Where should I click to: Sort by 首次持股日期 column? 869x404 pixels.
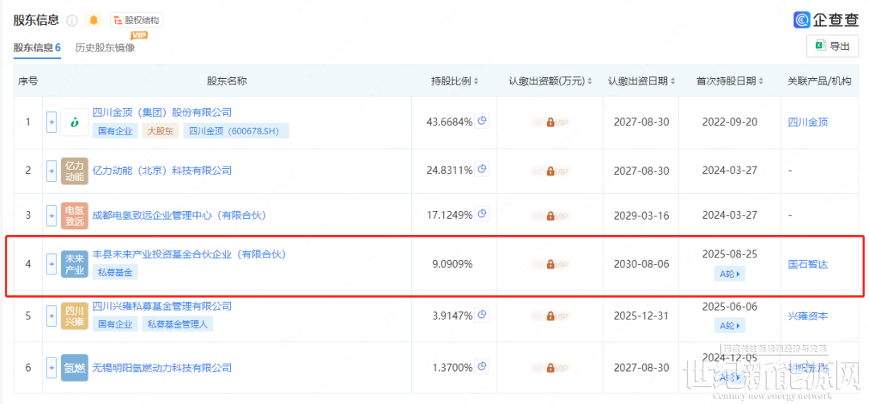click(730, 81)
